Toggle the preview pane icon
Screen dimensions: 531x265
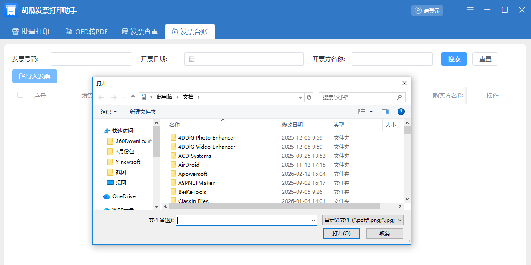[386, 112]
